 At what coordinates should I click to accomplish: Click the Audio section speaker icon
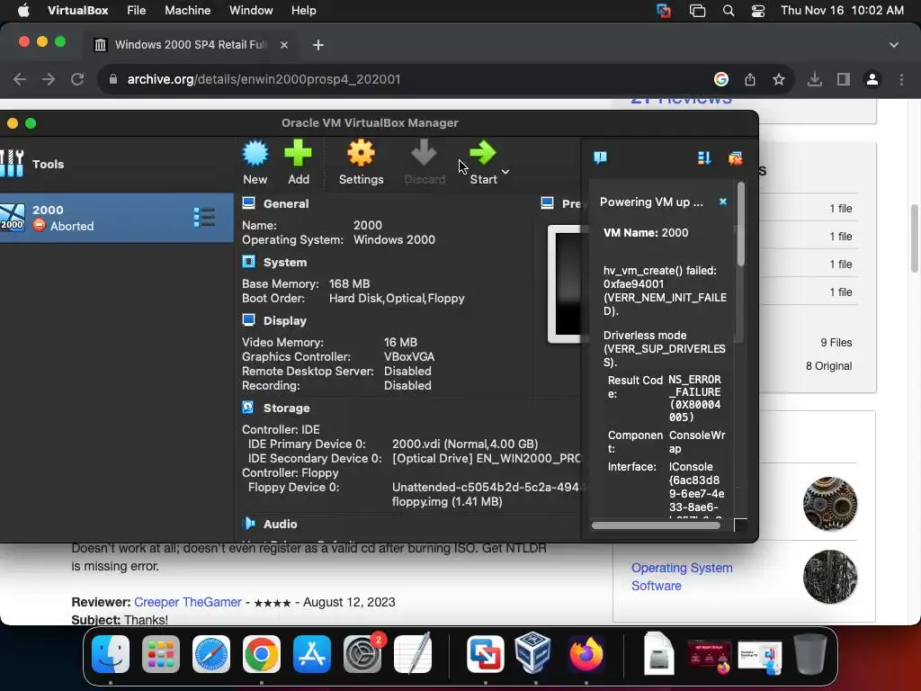[248, 523]
